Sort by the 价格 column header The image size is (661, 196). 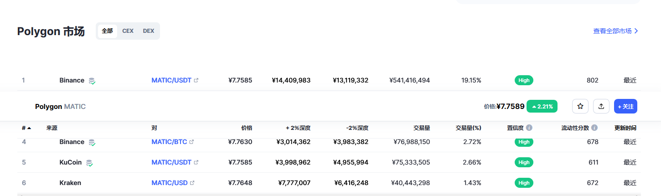[247, 128]
